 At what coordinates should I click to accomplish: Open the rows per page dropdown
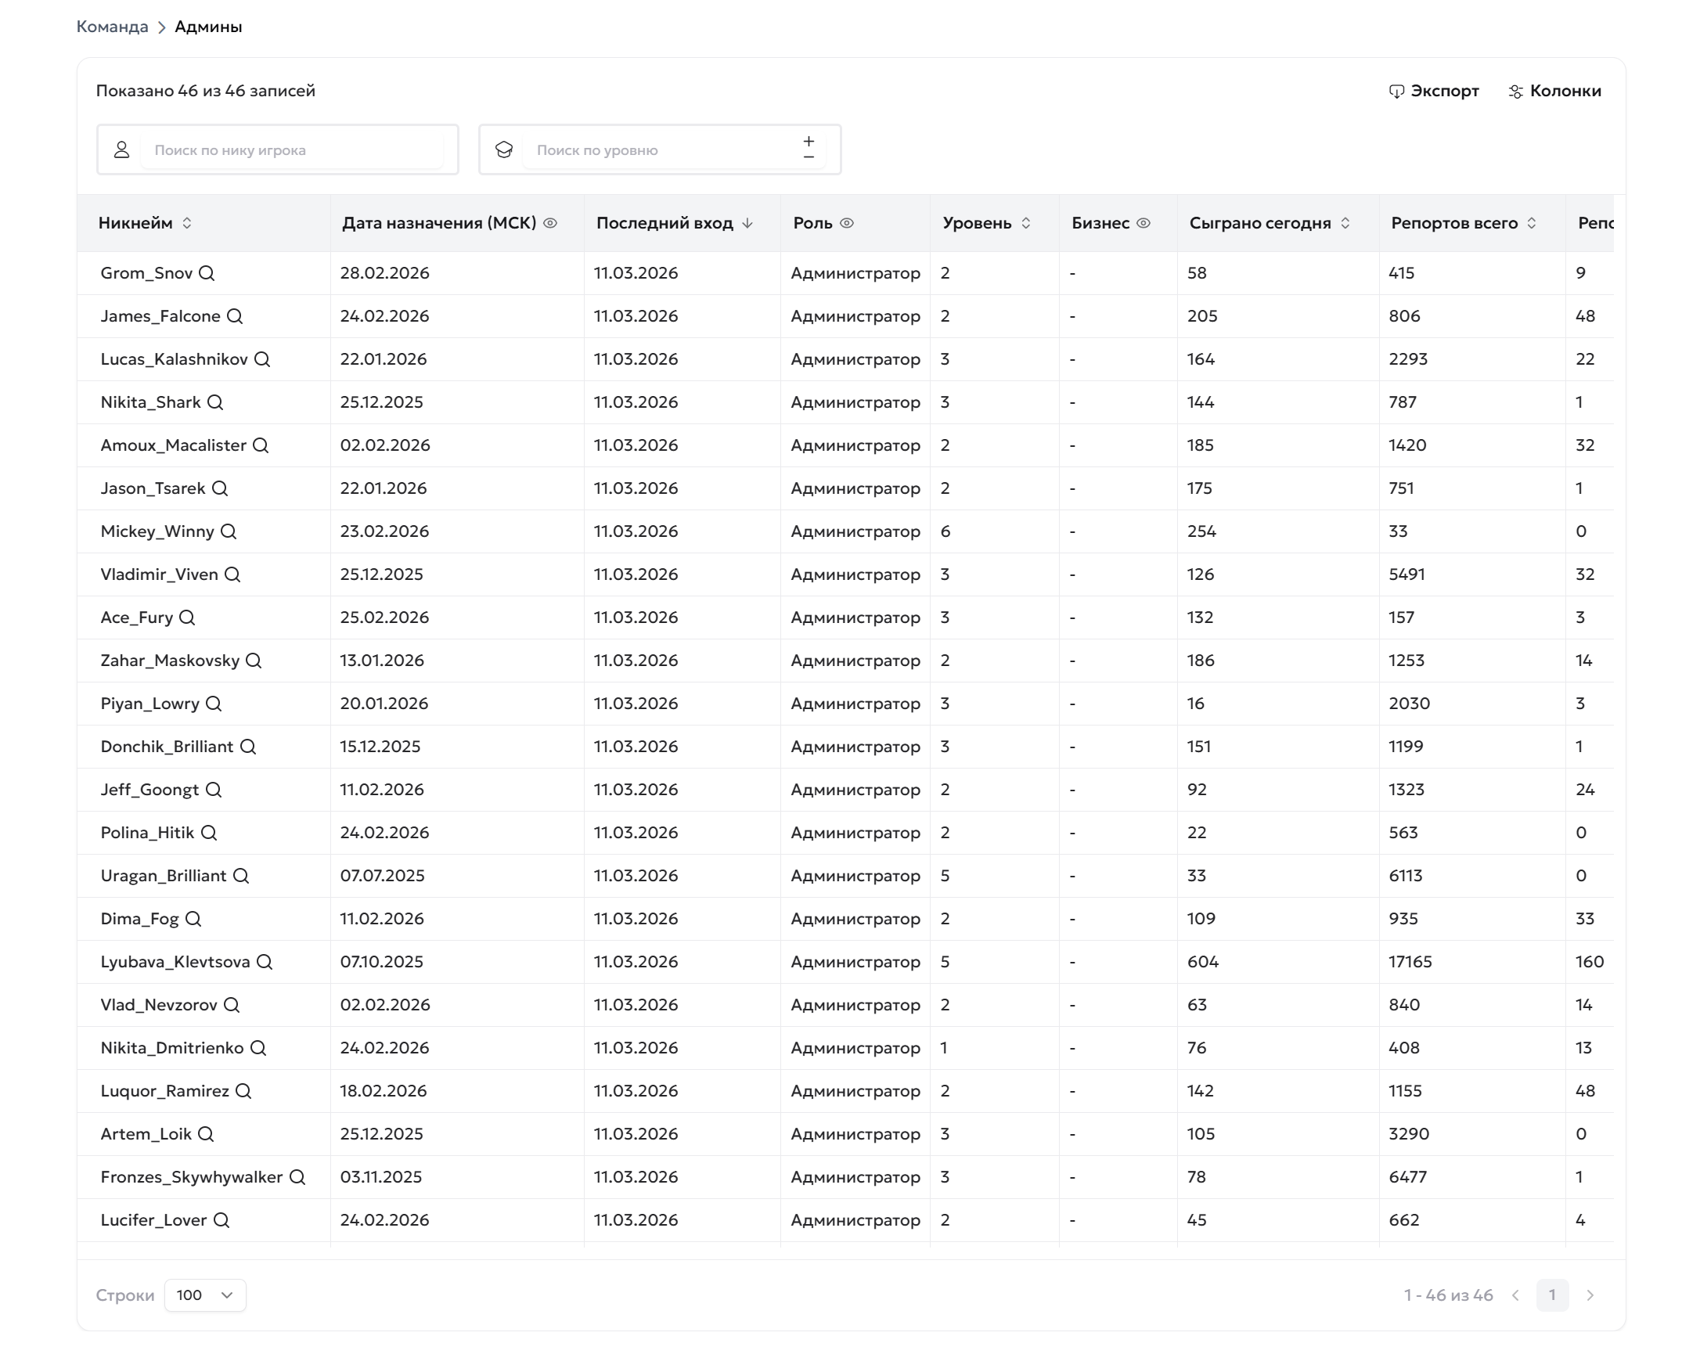point(206,1295)
